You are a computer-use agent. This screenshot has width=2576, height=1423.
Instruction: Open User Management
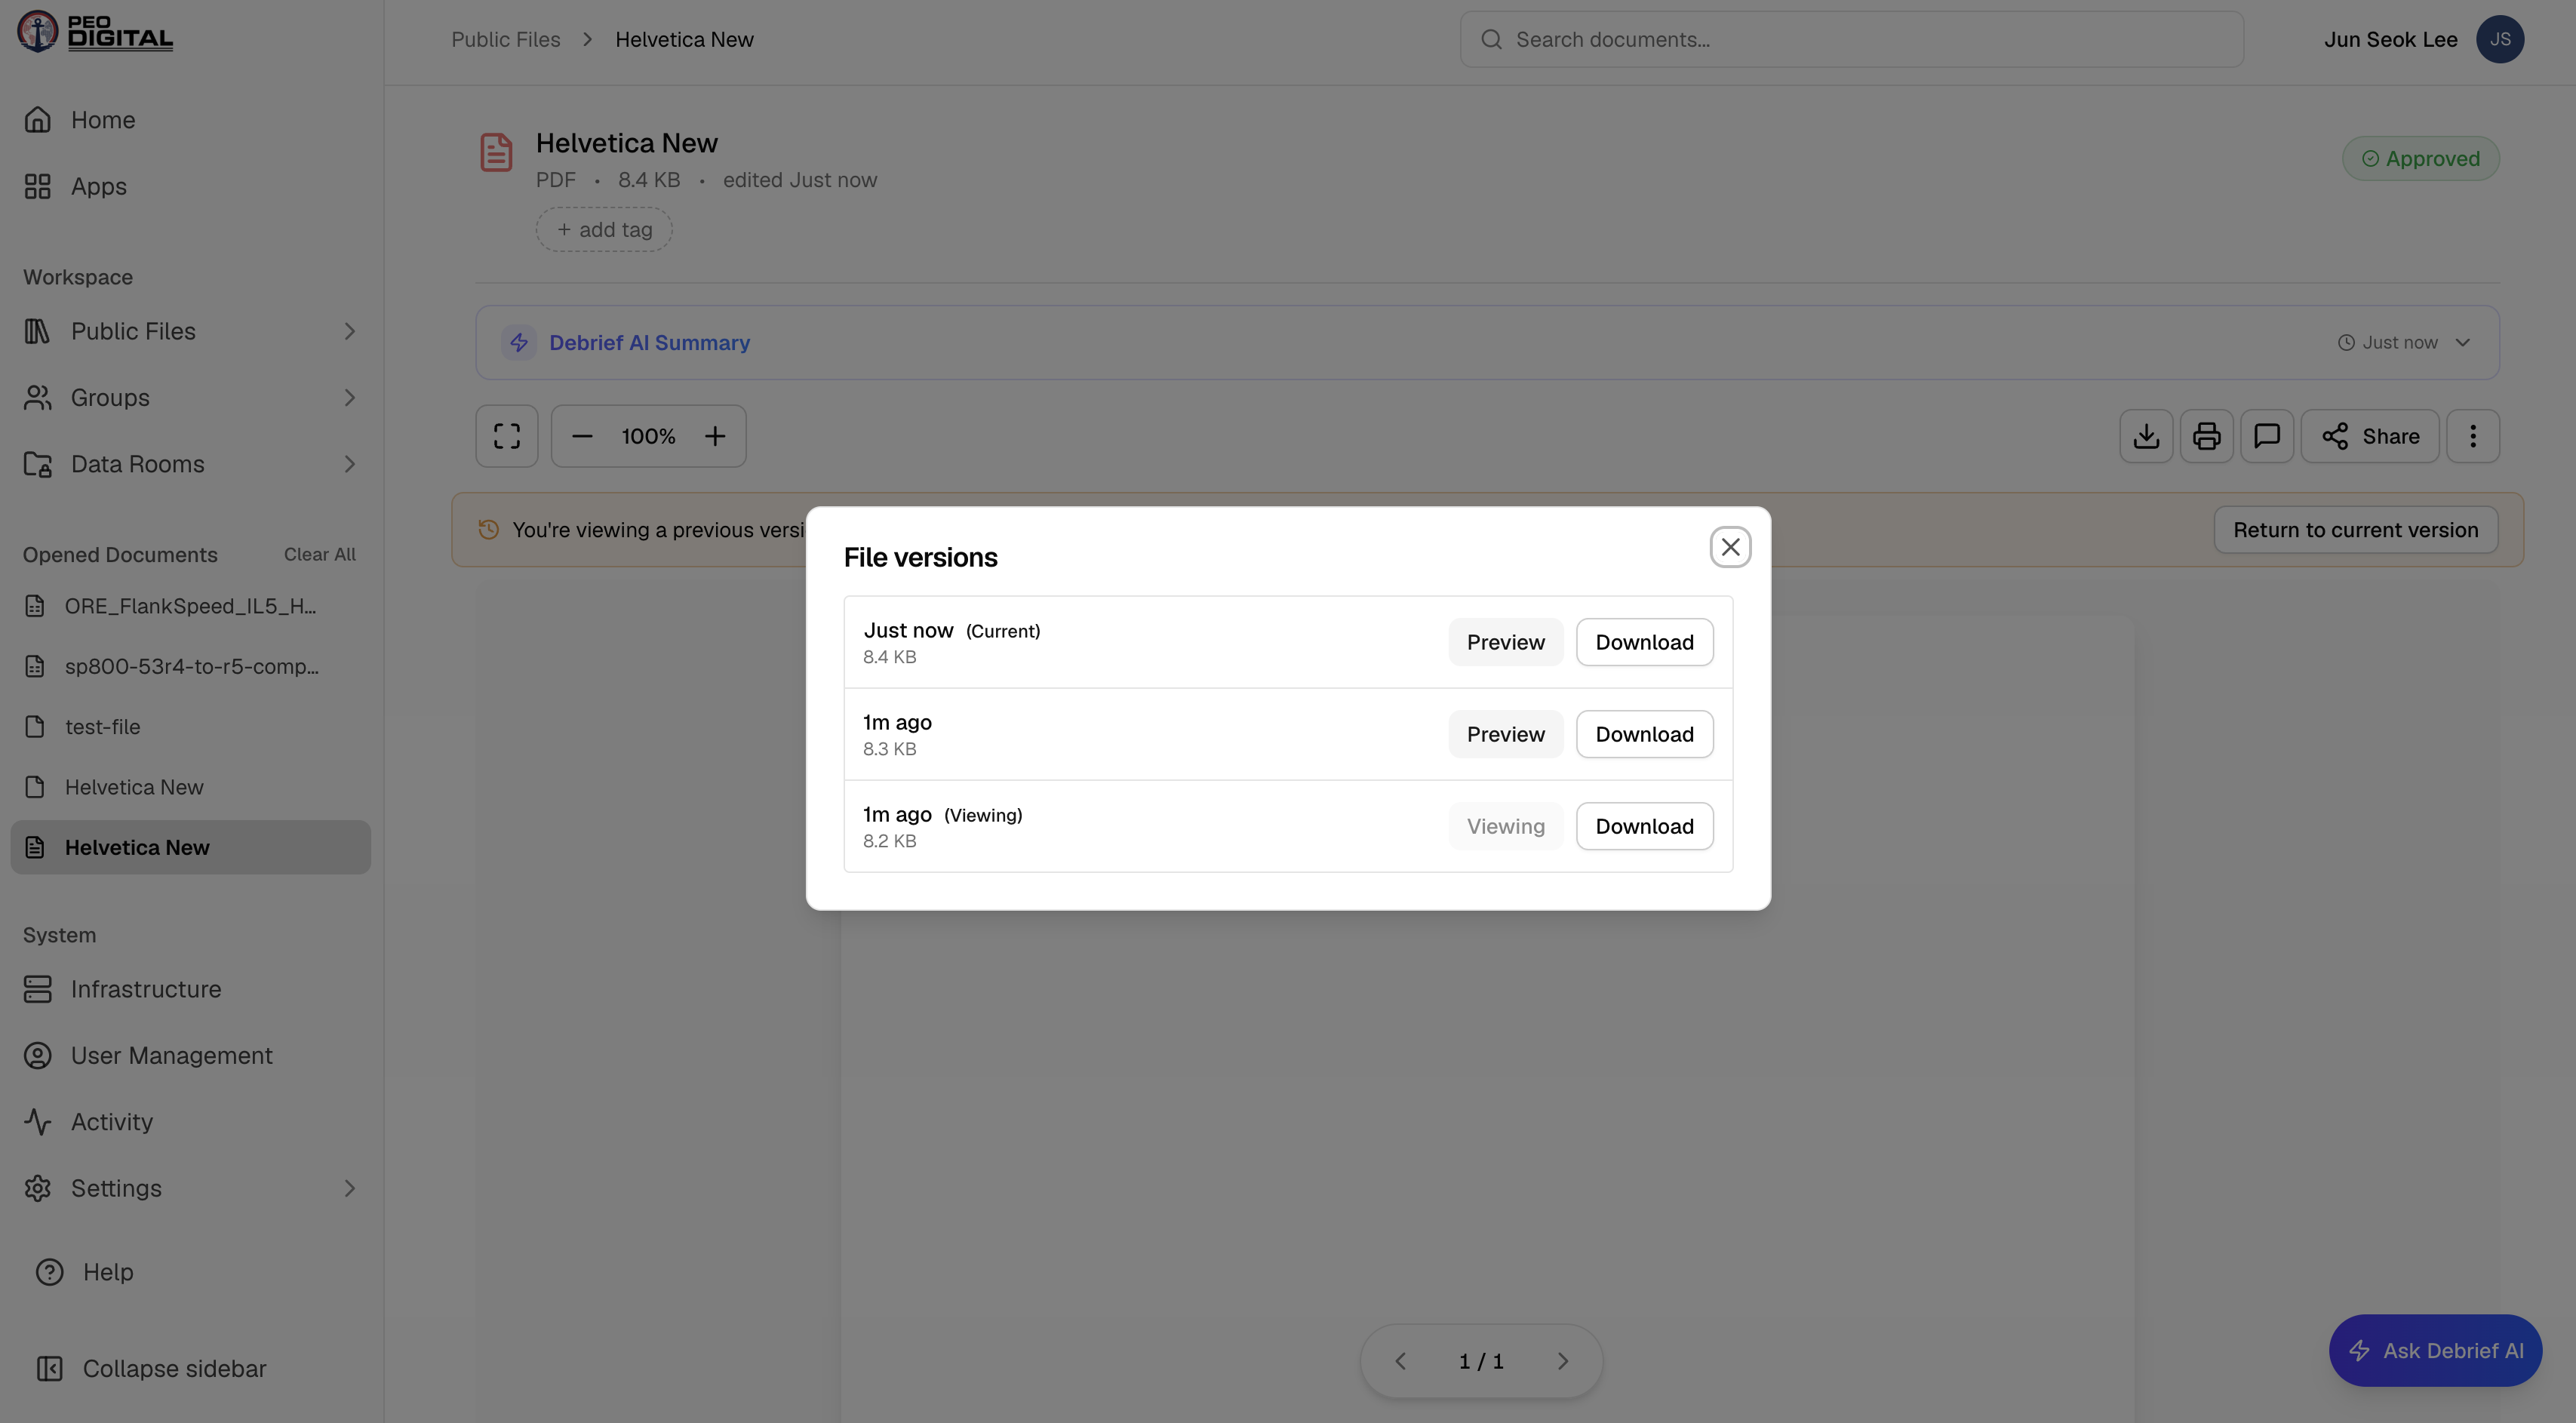(190, 1056)
